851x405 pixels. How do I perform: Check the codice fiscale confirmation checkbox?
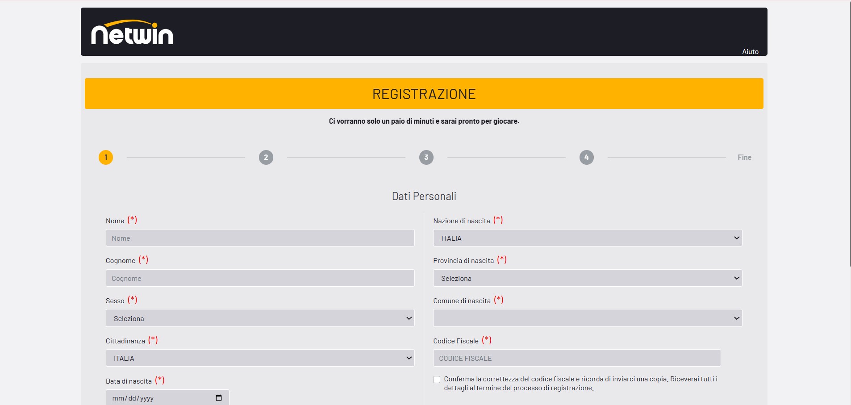(437, 380)
